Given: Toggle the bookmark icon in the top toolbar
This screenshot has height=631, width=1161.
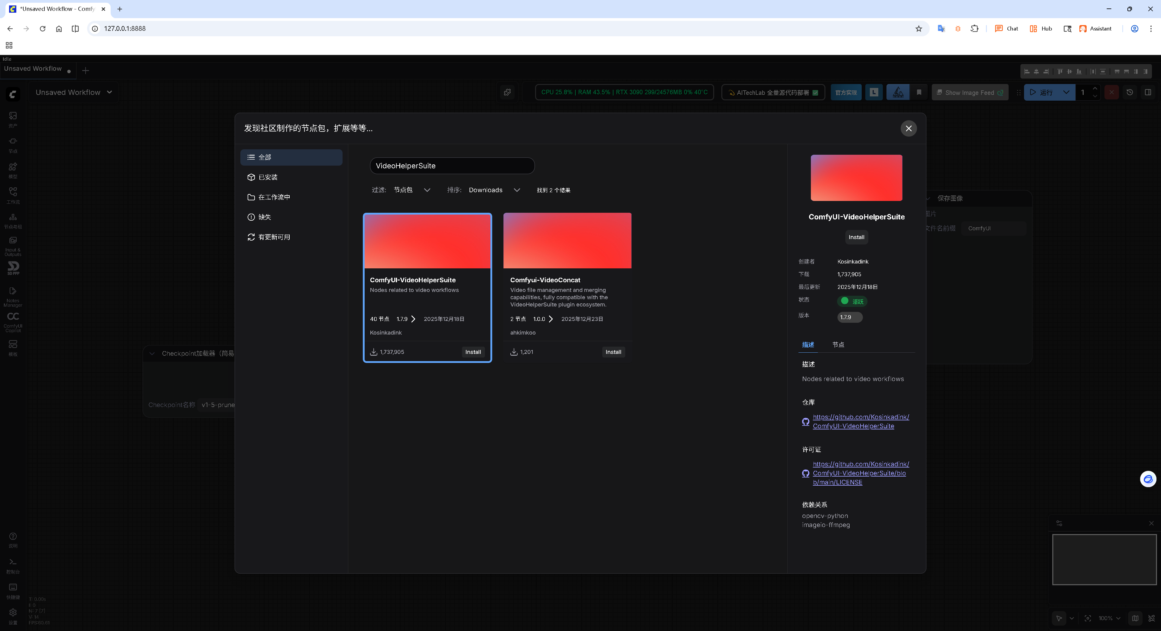Looking at the screenshot, I should coord(919,92).
